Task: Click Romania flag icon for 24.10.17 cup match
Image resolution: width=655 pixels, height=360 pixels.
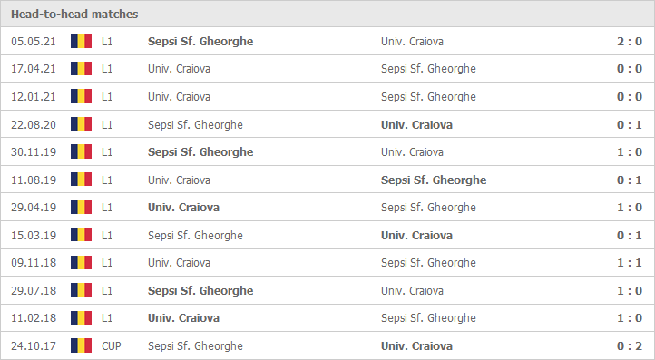Action: click(x=81, y=345)
